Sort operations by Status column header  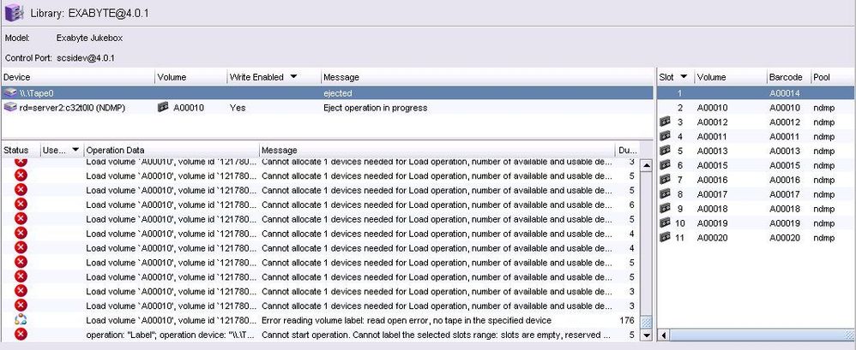click(x=21, y=151)
